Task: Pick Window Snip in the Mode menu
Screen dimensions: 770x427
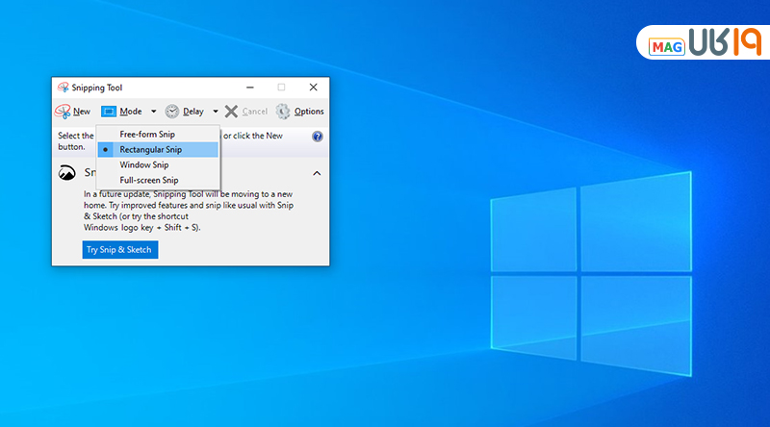Action: pyautogui.click(x=143, y=164)
